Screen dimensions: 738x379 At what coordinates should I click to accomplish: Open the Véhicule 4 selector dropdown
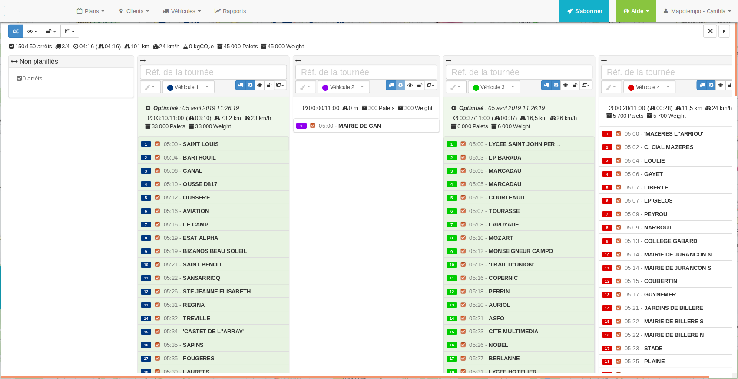649,87
